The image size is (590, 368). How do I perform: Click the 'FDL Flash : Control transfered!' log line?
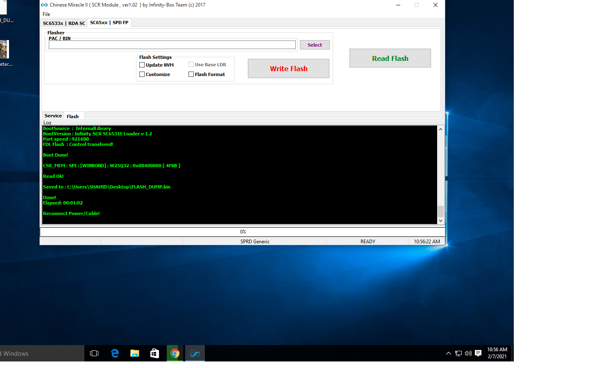pos(78,144)
